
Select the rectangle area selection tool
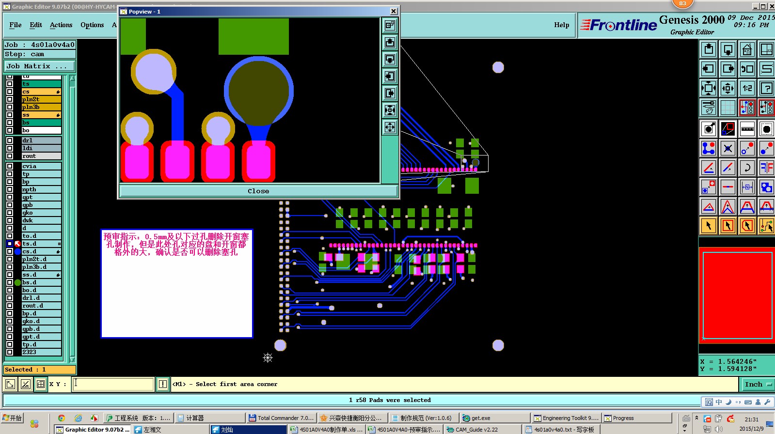tap(728, 226)
